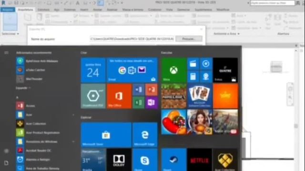The width and height of the screenshot is (305, 171).
Task: Launch the Steam tile
Action: coord(173,160)
